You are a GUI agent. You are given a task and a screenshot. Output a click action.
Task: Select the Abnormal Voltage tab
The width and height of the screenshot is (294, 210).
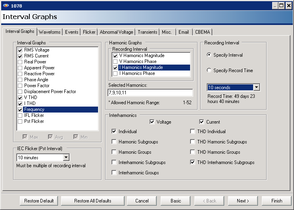(x=116, y=32)
